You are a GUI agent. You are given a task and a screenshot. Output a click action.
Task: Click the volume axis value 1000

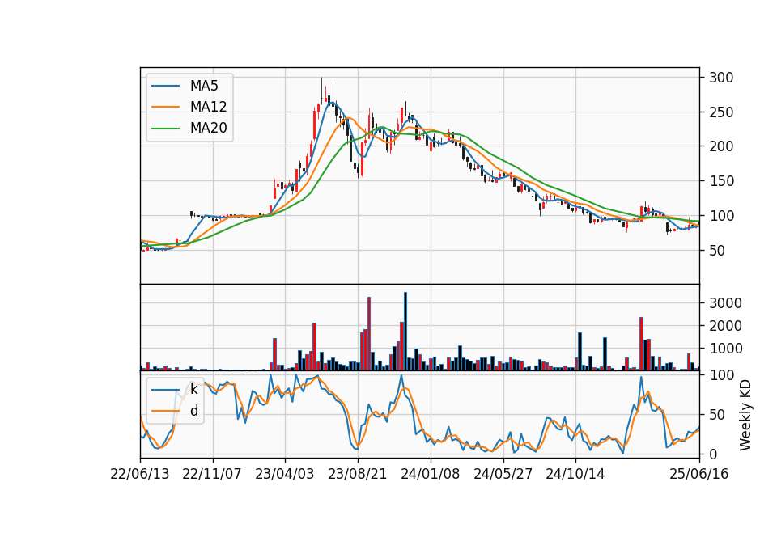[725, 349]
